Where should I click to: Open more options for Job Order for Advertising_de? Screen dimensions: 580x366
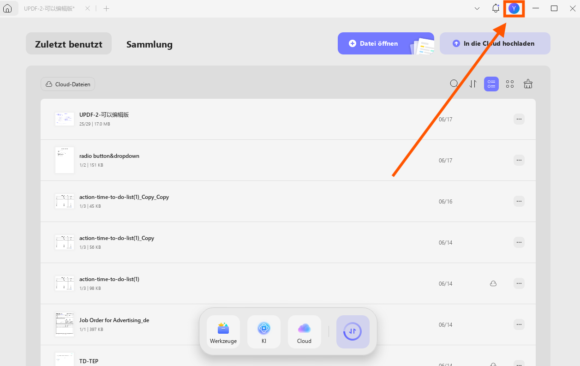(519, 324)
